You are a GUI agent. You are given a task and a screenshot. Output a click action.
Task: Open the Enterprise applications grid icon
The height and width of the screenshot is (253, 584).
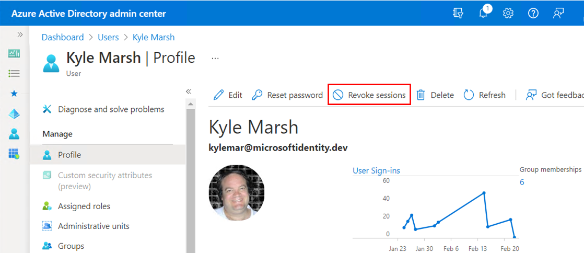14,154
